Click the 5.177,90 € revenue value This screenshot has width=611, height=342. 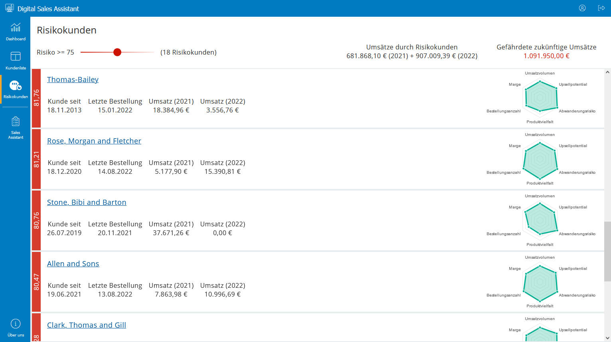[x=171, y=171]
